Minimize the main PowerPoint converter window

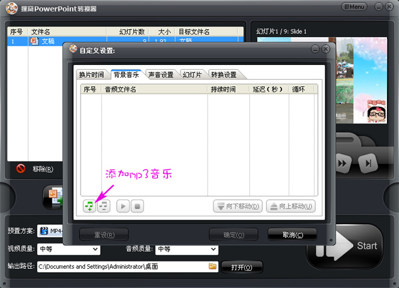click(x=378, y=7)
